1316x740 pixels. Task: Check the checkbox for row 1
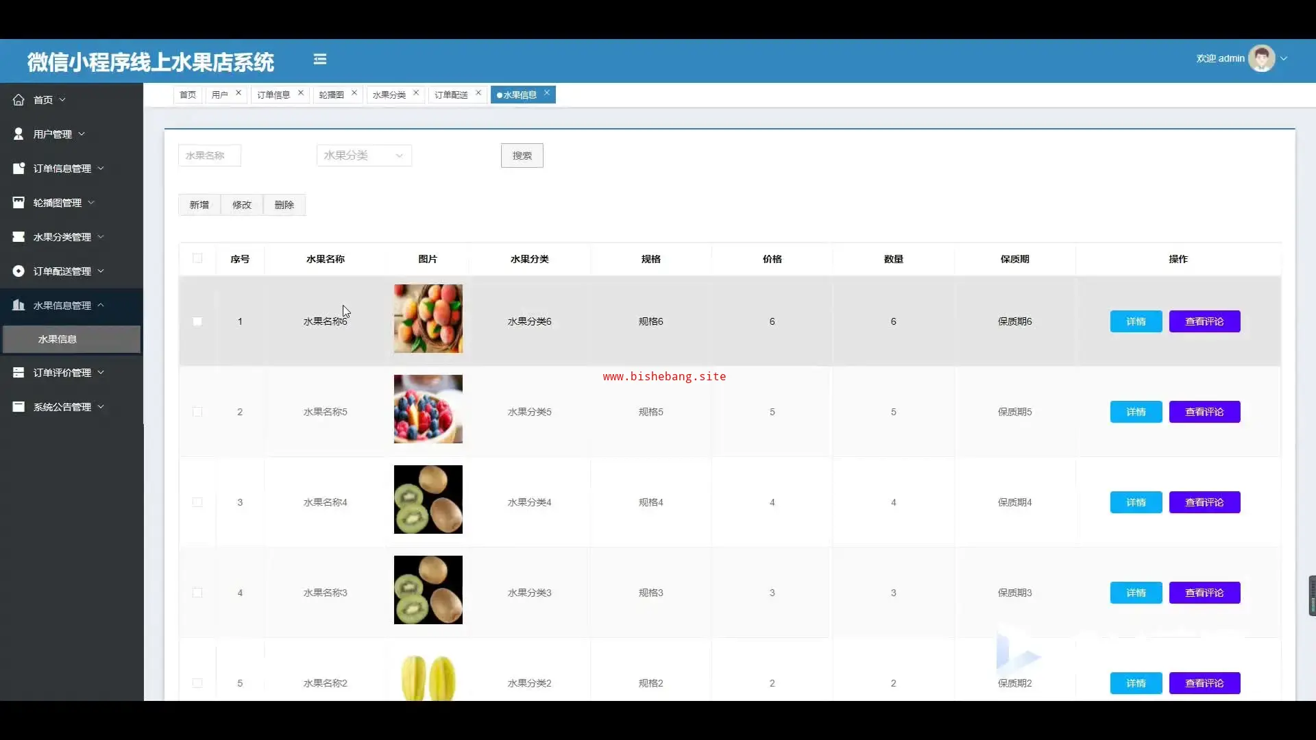click(197, 321)
